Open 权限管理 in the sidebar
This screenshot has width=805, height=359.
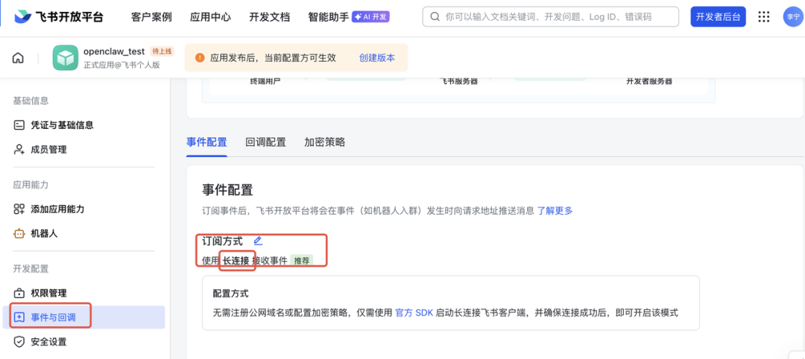[48, 293]
